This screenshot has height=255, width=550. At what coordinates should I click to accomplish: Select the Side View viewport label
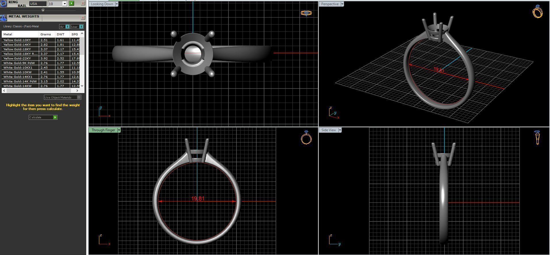[x=328, y=130]
